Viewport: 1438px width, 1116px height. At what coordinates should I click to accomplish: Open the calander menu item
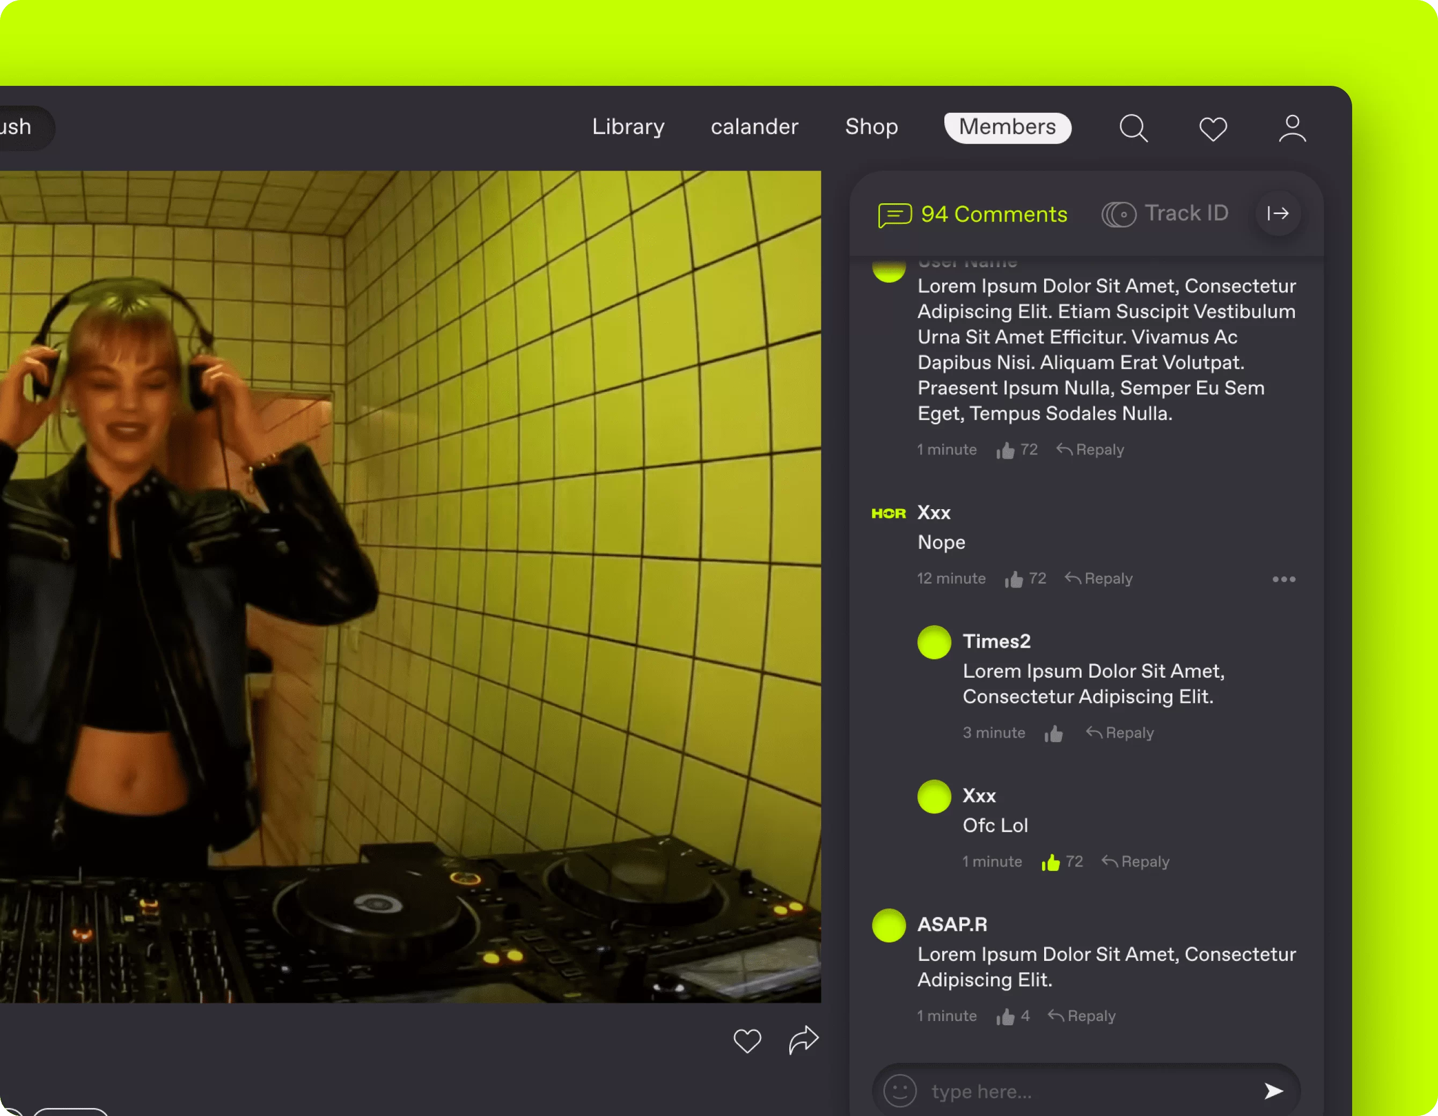pos(754,127)
